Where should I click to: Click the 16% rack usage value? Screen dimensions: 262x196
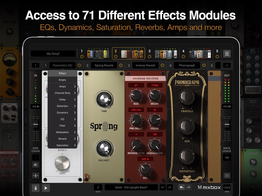click(x=227, y=158)
